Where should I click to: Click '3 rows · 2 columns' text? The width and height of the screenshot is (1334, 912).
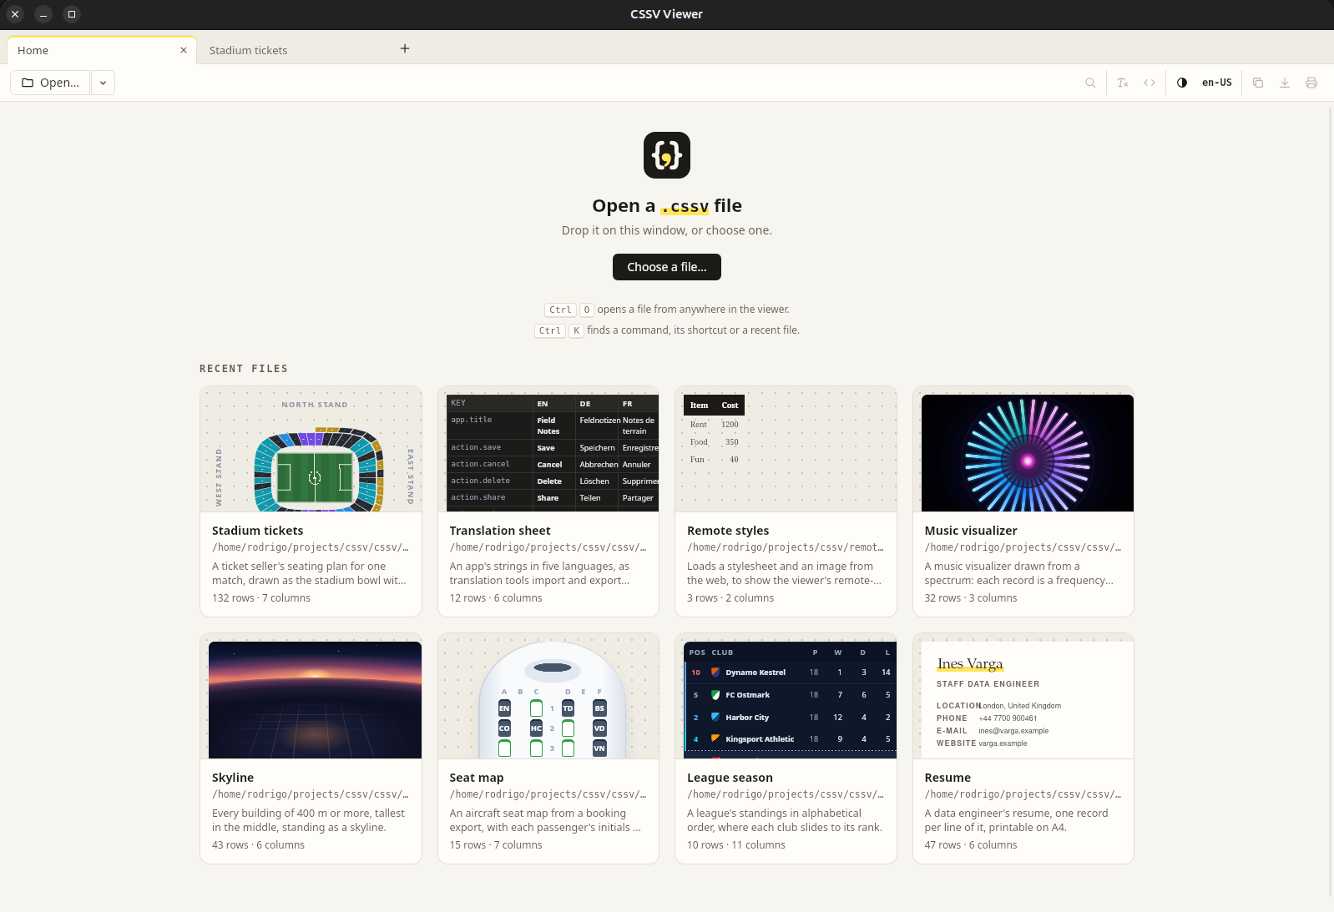pos(730,598)
